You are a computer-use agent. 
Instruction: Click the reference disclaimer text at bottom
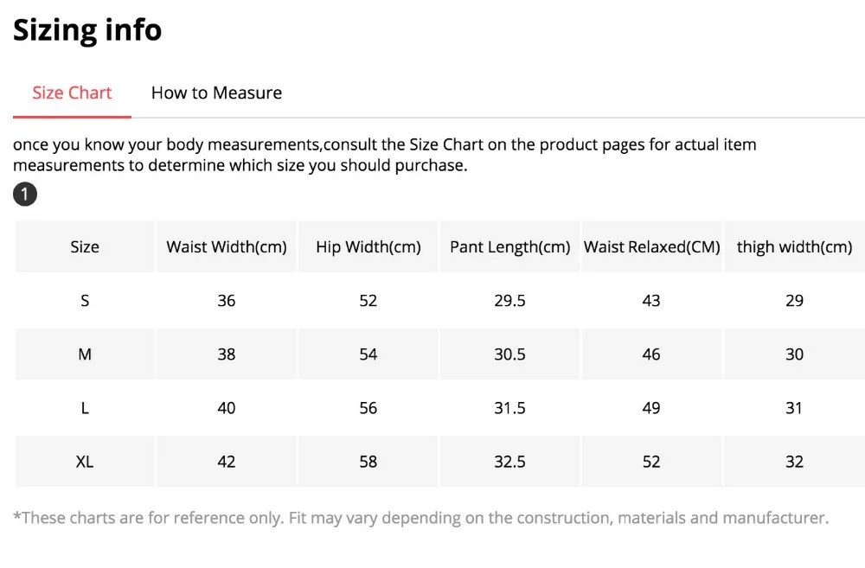421,517
